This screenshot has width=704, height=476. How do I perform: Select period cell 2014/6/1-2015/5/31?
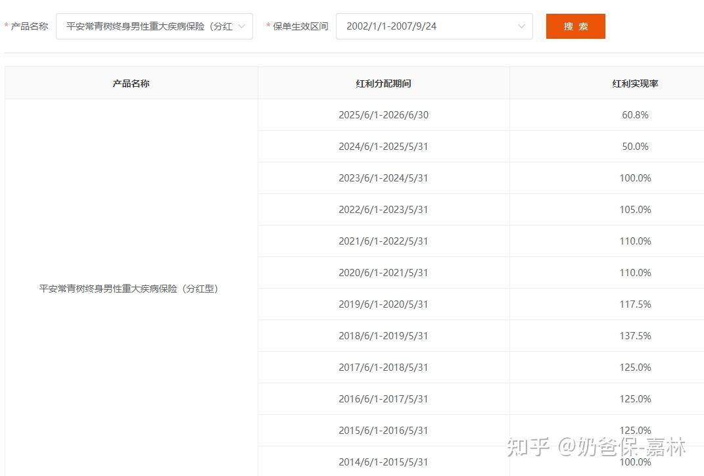tap(383, 462)
